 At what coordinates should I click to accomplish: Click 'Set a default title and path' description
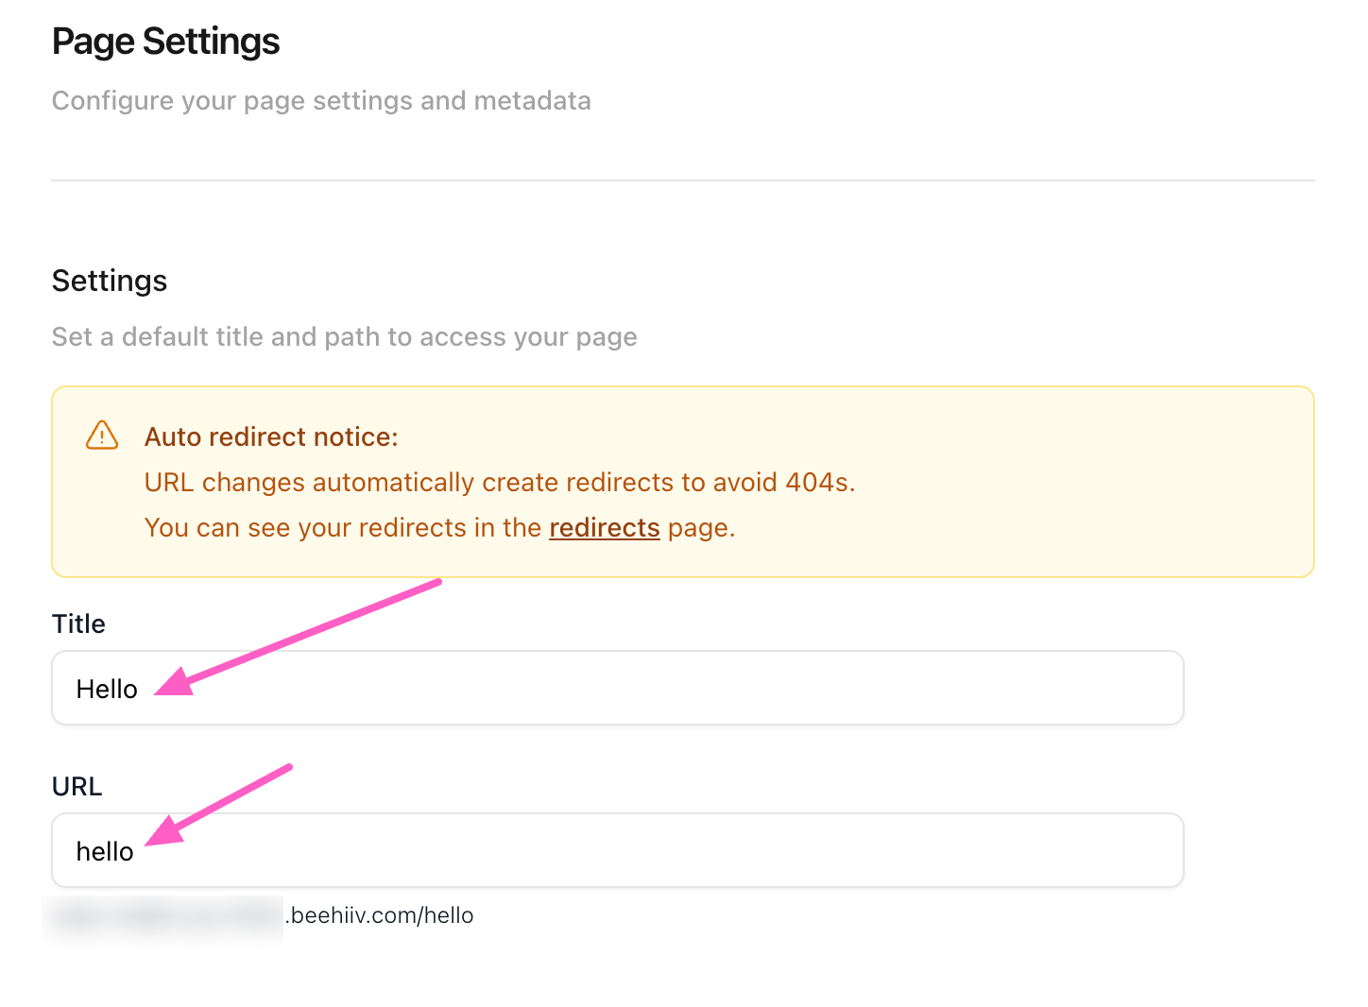coord(344,336)
